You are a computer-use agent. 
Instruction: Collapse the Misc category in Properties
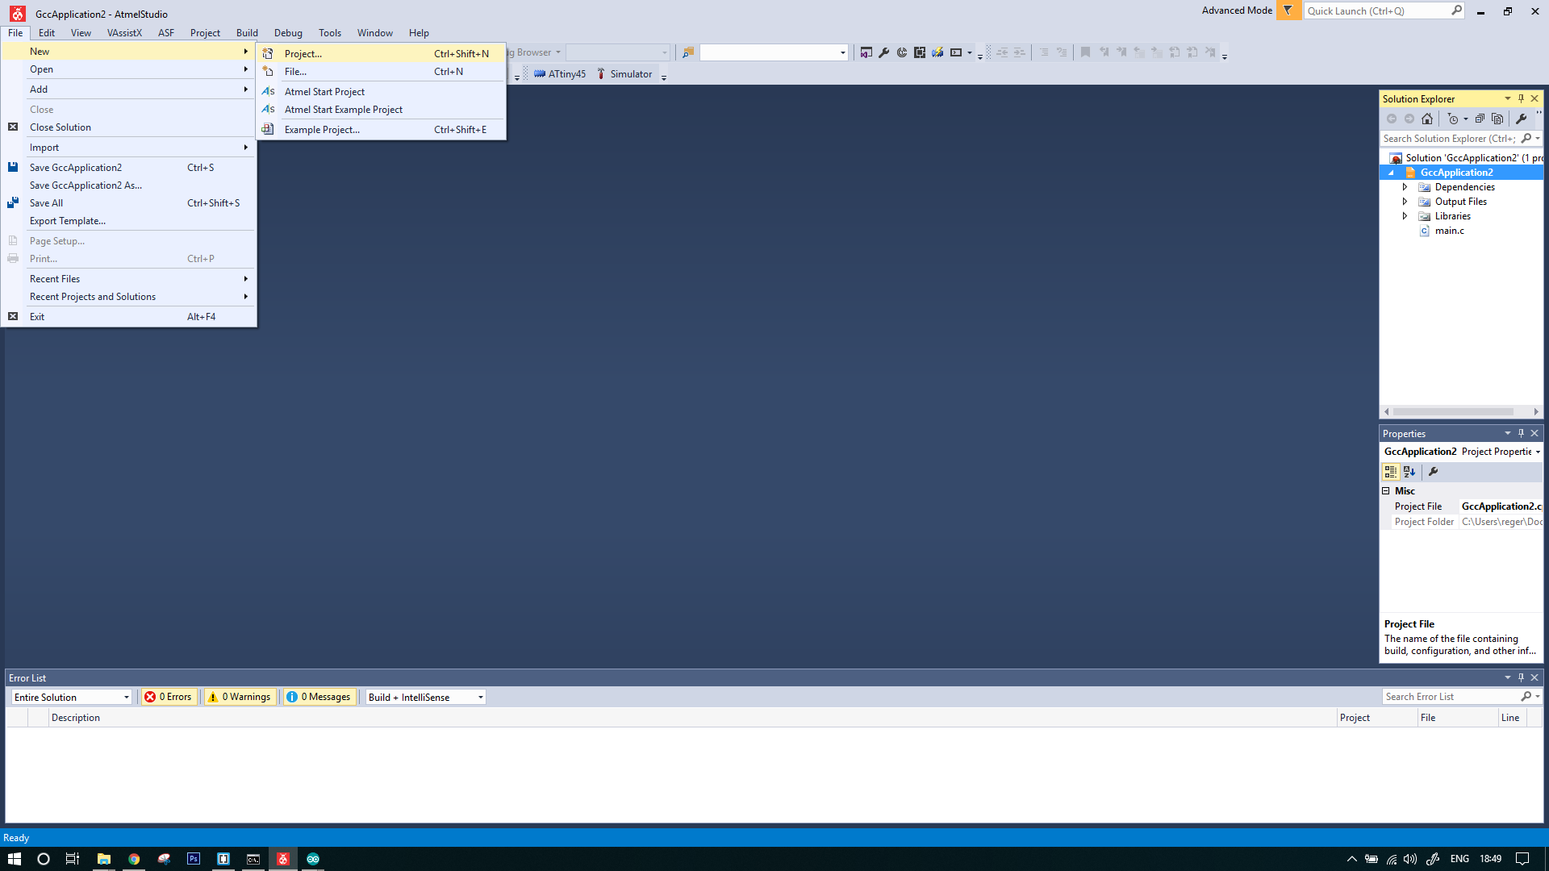(1386, 491)
